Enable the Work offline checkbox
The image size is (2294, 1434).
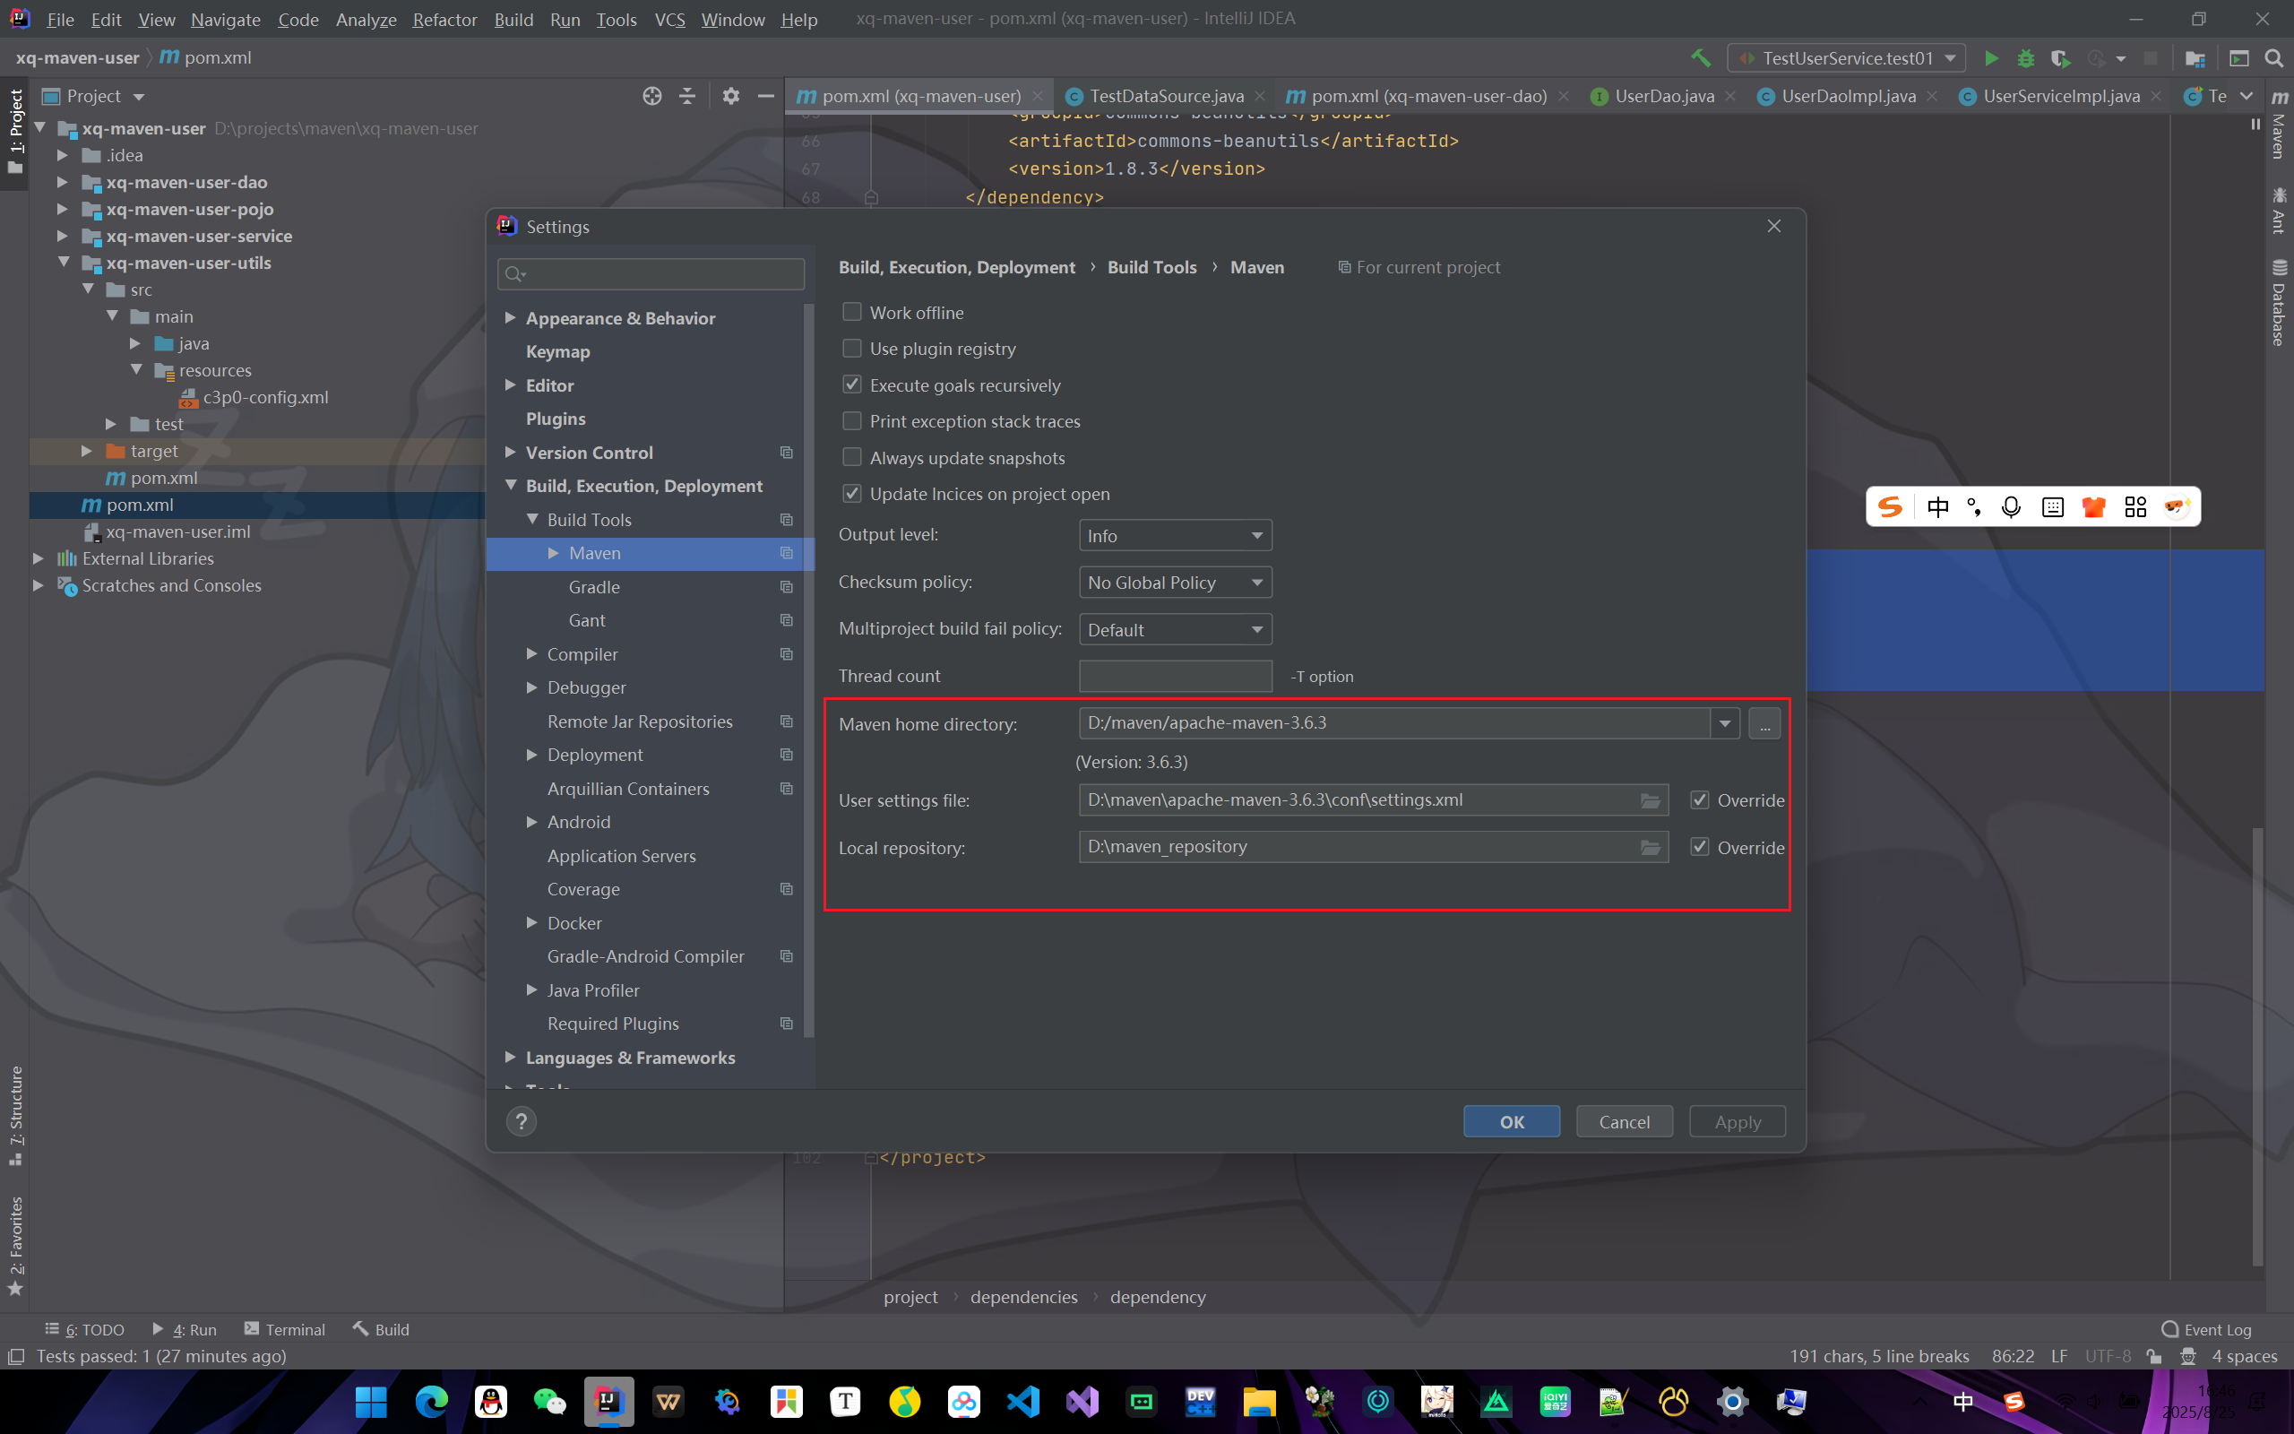click(852, 312)
